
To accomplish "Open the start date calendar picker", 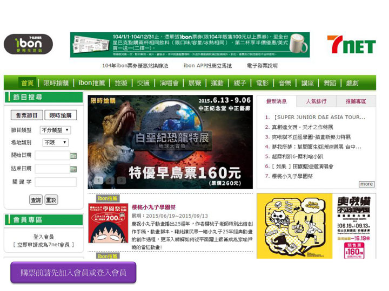I will click(73, 156).
